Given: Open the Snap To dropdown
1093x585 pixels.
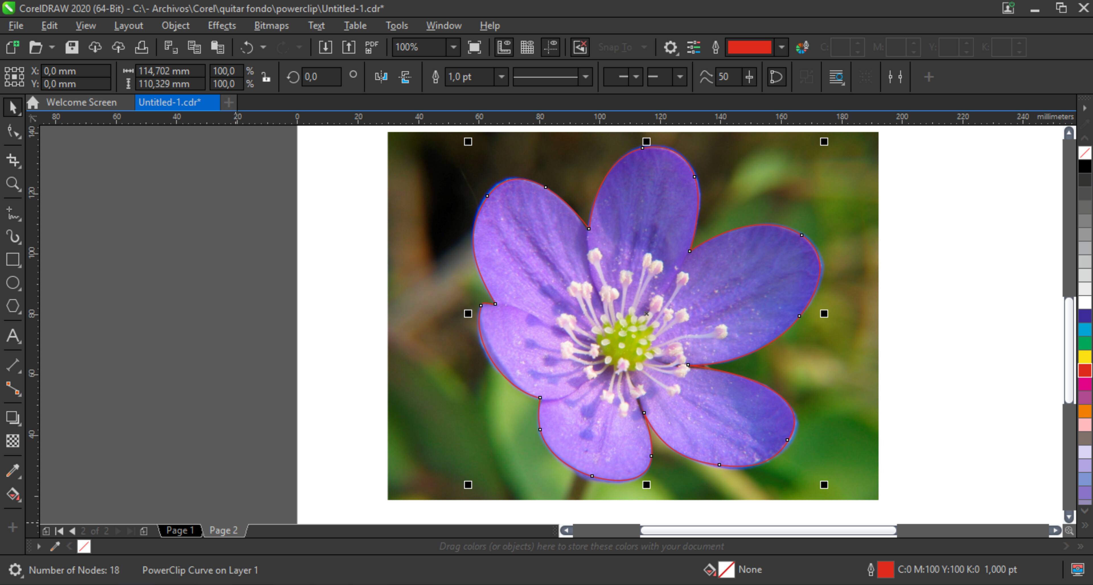Looking at the screenshot, I should (x=644, y=48).
